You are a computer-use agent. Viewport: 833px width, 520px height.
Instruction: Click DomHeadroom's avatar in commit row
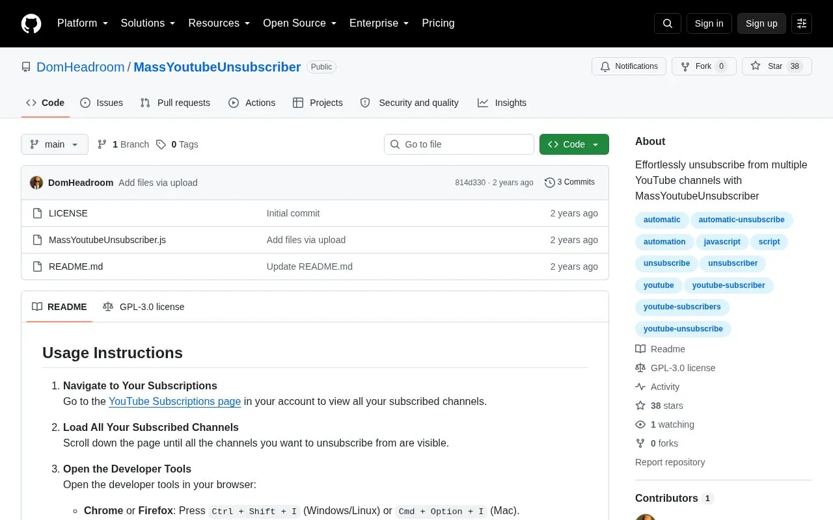click(36, 183)
